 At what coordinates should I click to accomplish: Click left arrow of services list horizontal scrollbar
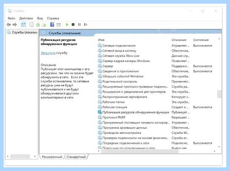coord(99,151)
